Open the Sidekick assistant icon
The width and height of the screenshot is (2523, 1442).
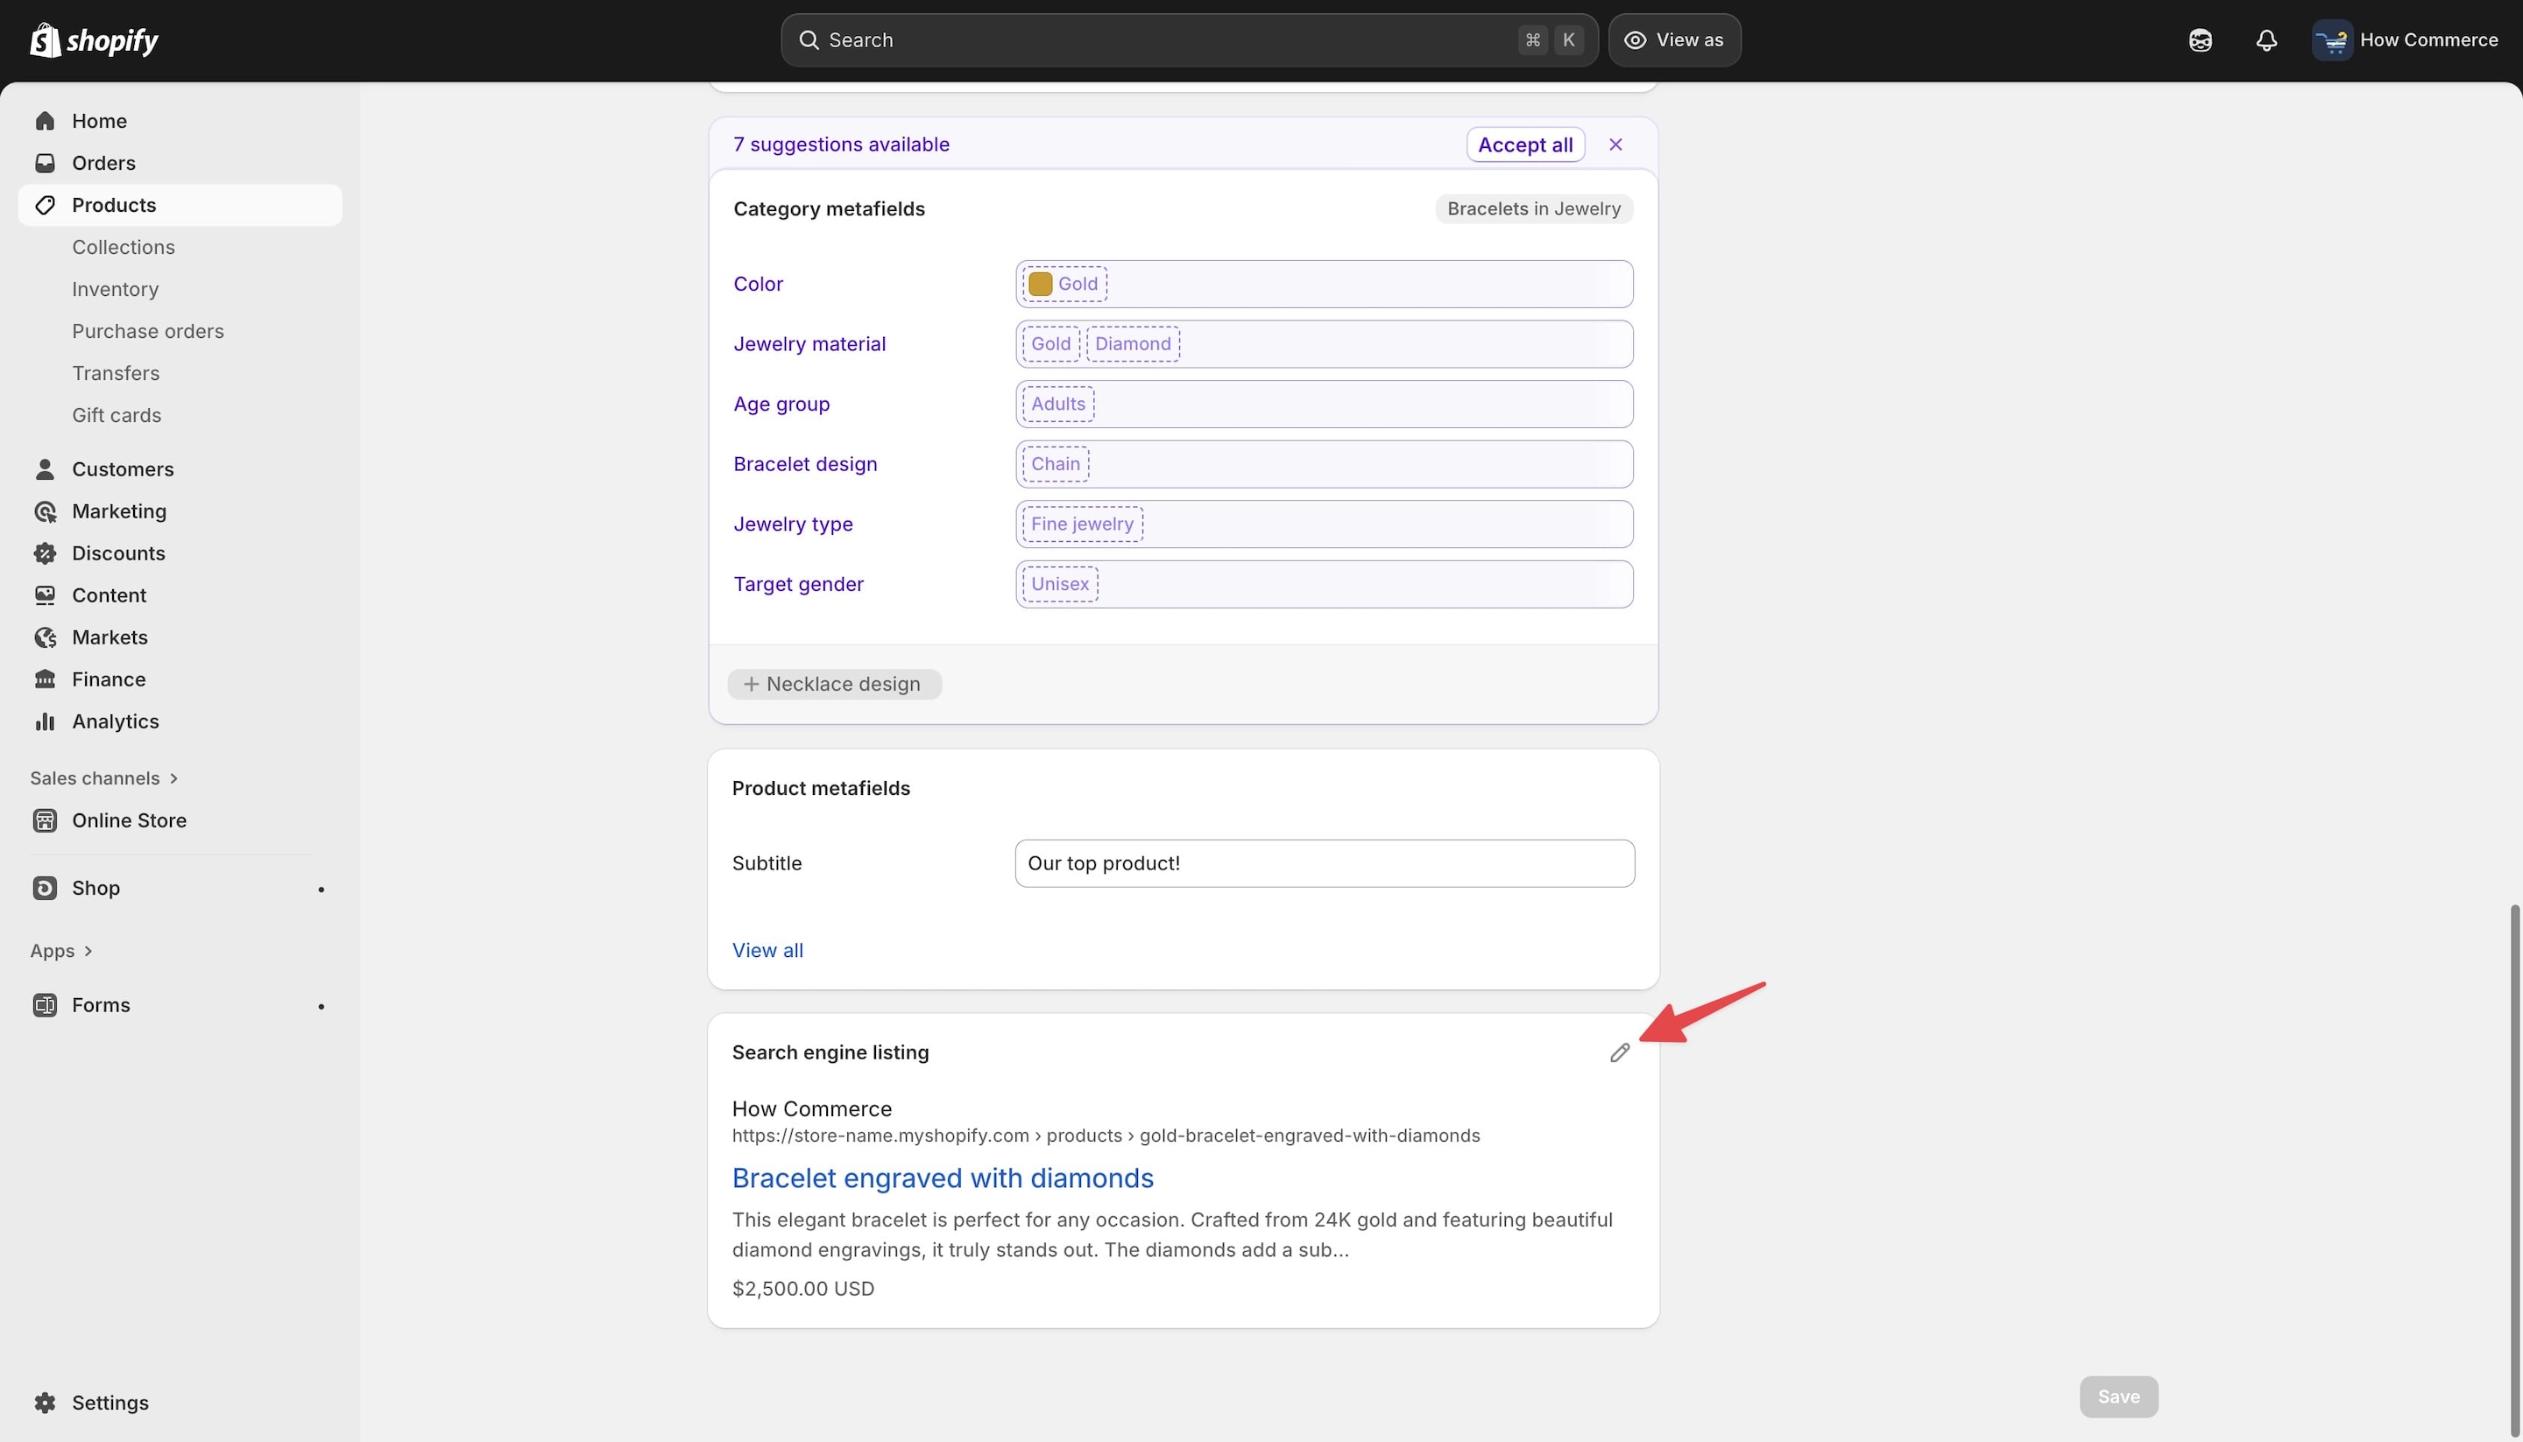pyautogui.click(x=2200, y=40)
